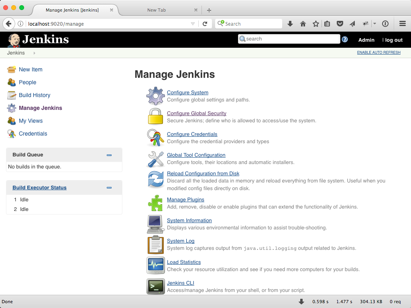
Task: Open the browser hamburger menu
Action: pyautogui.click(x=403, y=24)
